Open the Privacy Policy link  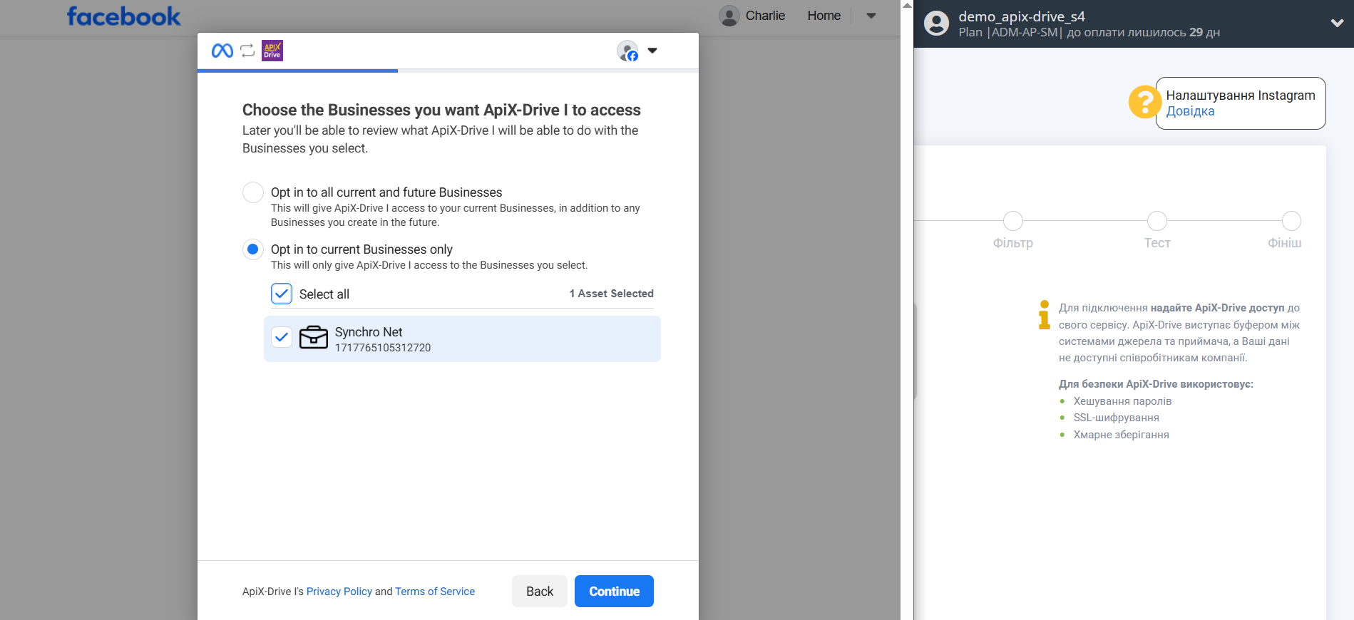point(339,591)
